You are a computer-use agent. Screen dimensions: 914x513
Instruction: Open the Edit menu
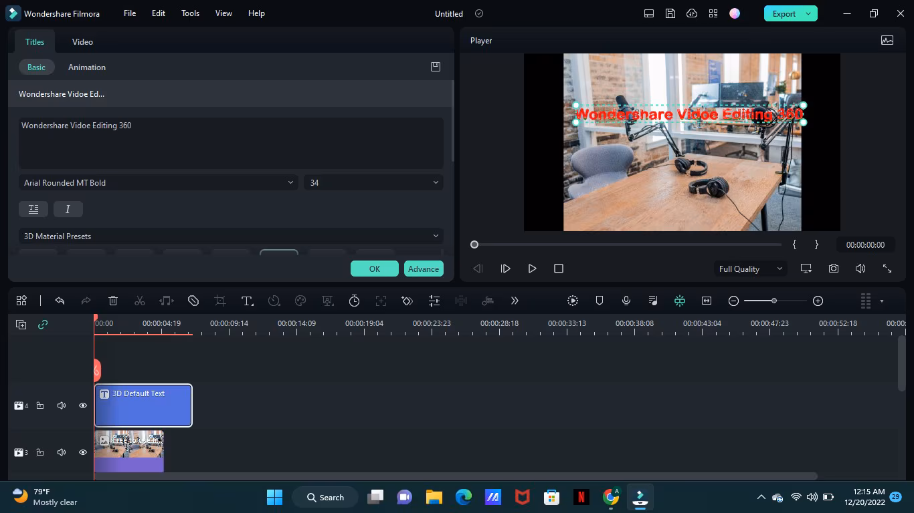[159, 13]
